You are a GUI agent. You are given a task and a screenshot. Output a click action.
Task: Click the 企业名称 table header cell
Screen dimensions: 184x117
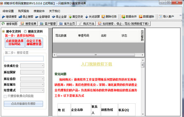tap(81, 110)
